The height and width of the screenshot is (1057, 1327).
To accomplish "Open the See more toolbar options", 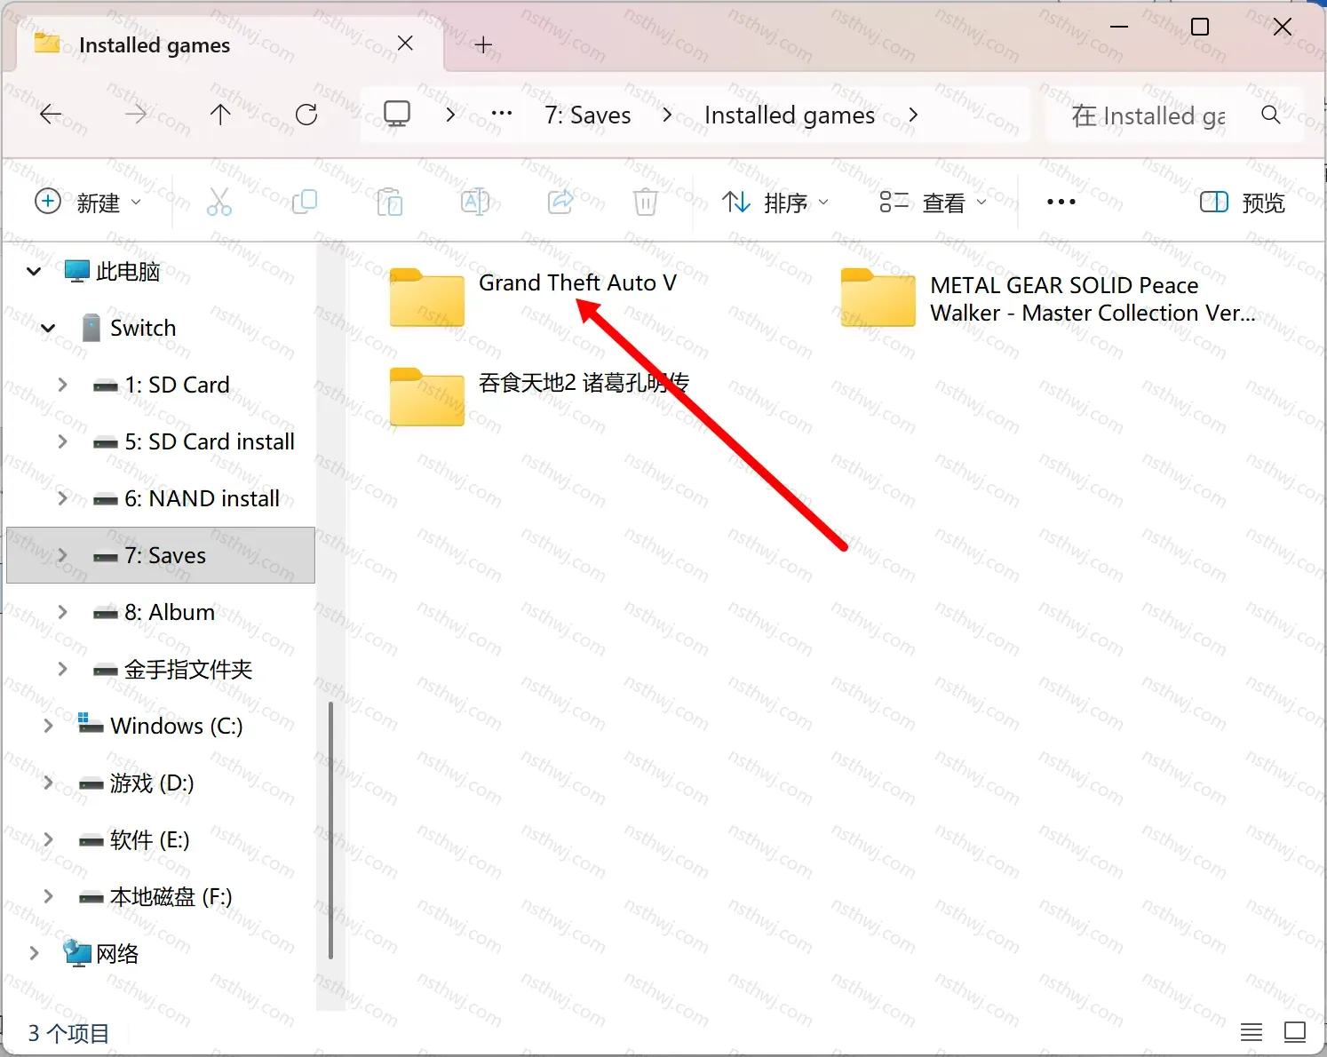I will pos(1061,203).
